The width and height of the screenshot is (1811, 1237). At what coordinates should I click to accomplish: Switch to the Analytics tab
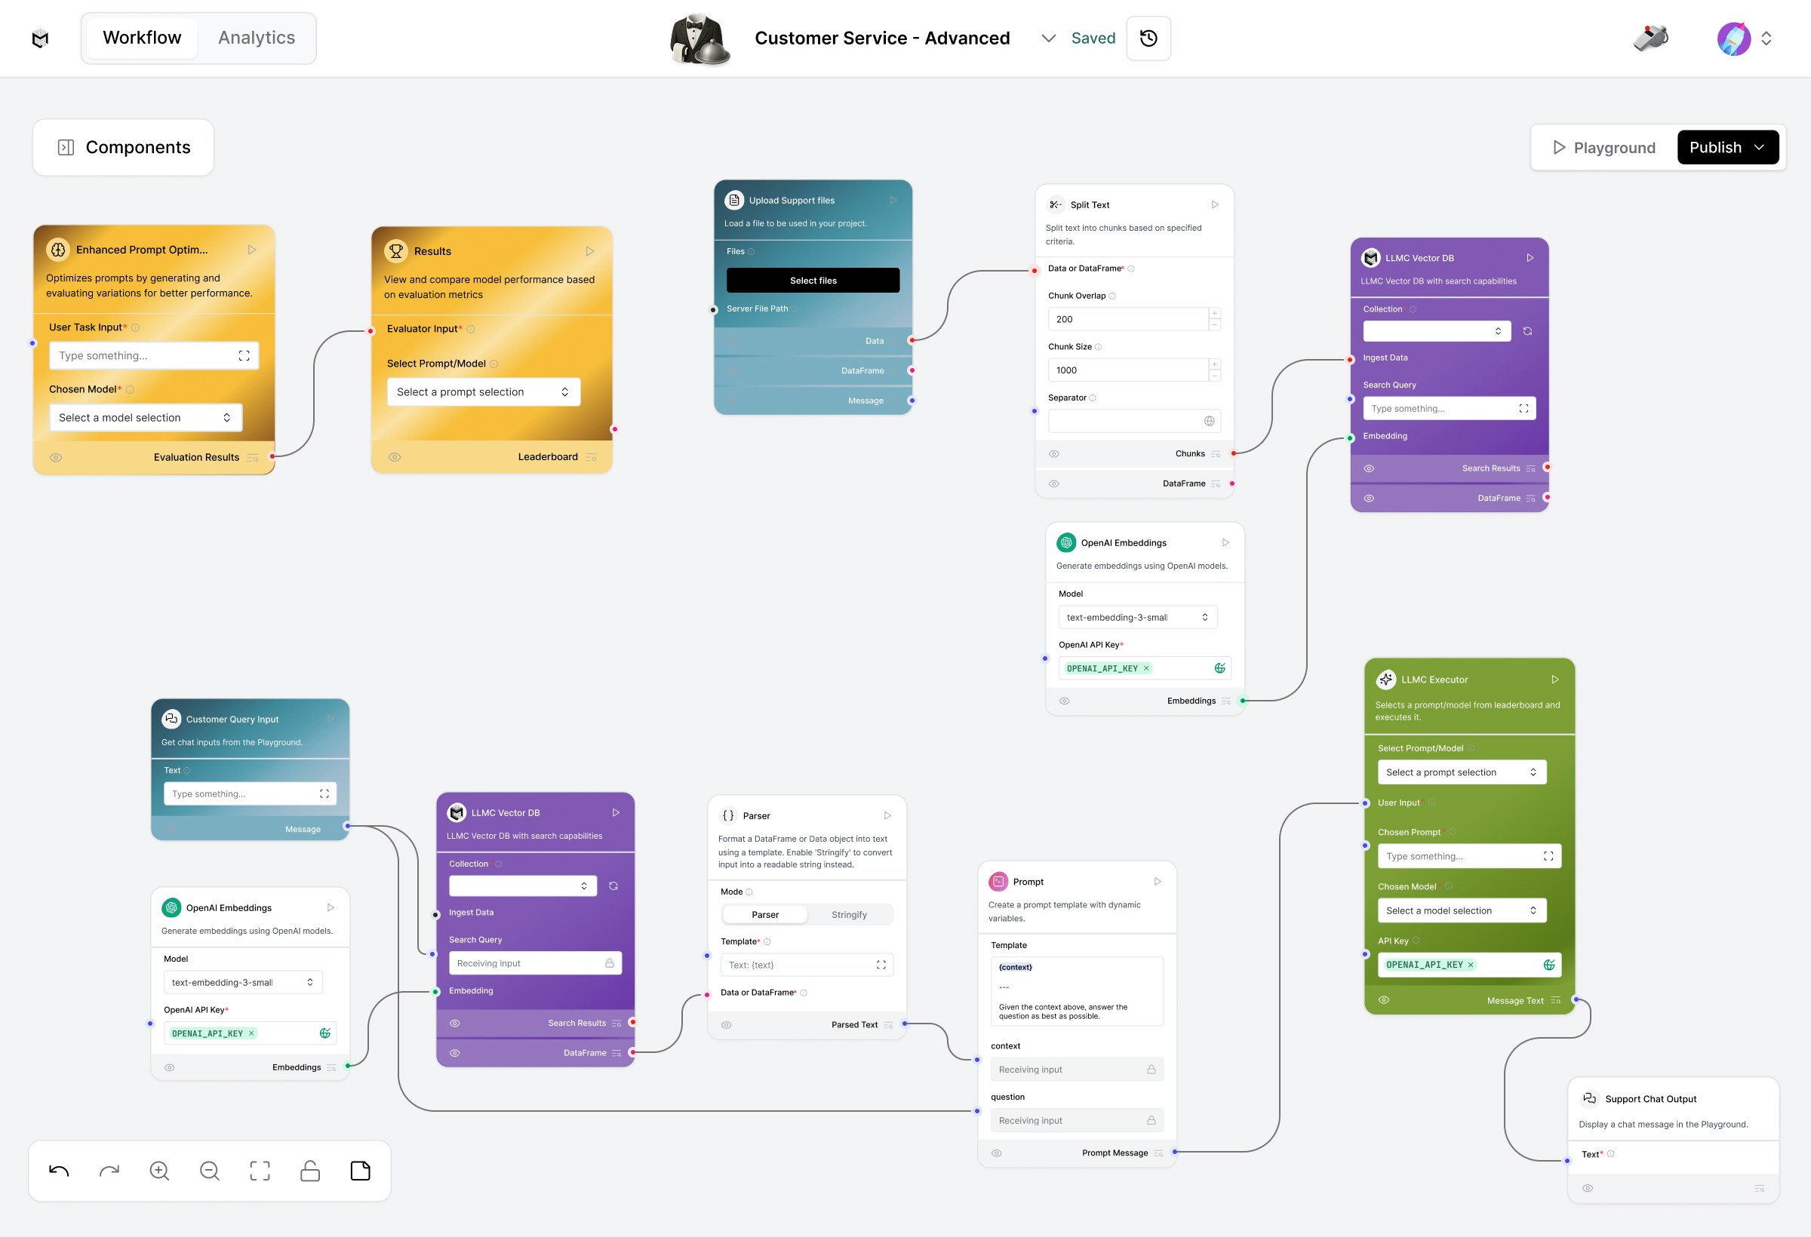click(257, 38)
